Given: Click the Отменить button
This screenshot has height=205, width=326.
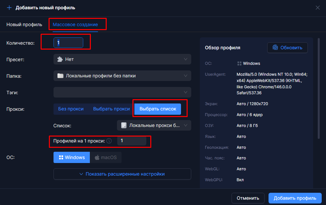Looking at the screenshot, I should (x=248, y=198).
